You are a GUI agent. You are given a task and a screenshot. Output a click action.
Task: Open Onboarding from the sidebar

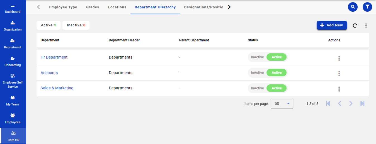click(x=13, y=61)
